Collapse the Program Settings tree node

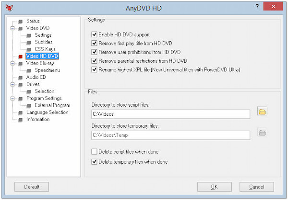point(12,99)
